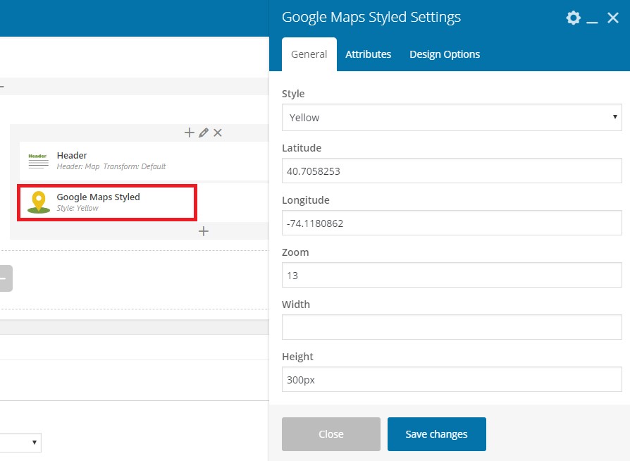
Task: Edit column with pencil icon
Action: point(204,133)
